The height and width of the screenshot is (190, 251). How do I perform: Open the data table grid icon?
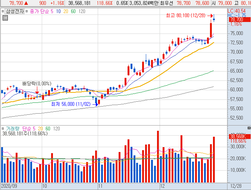(5, 18)
